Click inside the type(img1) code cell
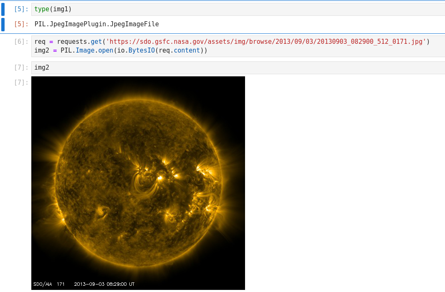445x292 pixels. pyautogui.click(x=209, y=9)
